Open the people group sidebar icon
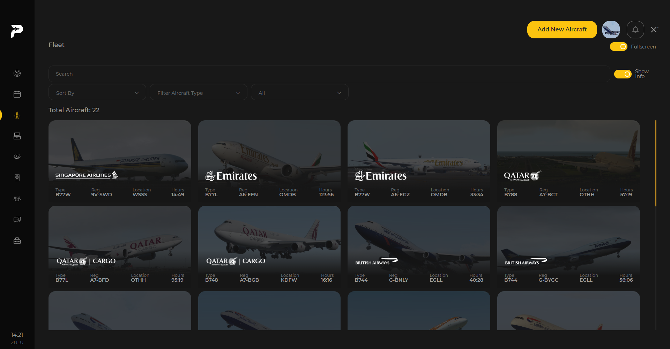The image size is (670, 349). pos(17,199)
